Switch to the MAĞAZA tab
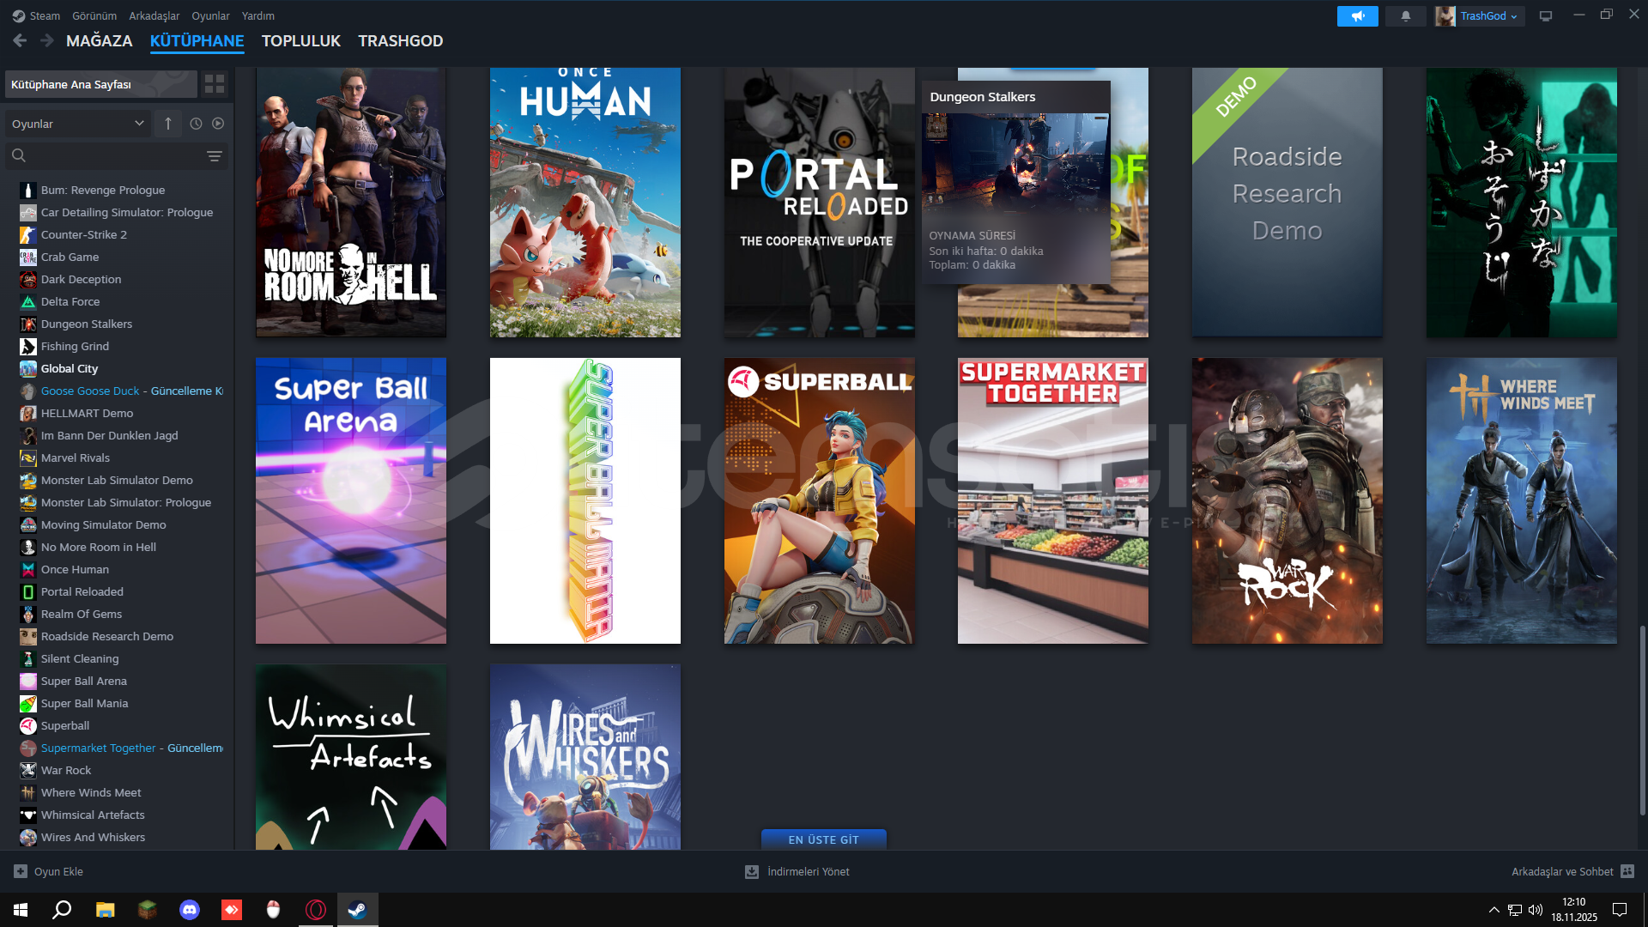Viewport: 1648px width, 927px height. tap(100, 40)
